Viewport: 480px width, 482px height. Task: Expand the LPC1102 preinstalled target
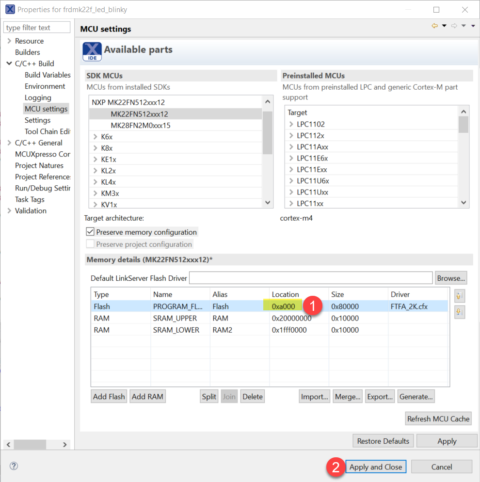291,124
